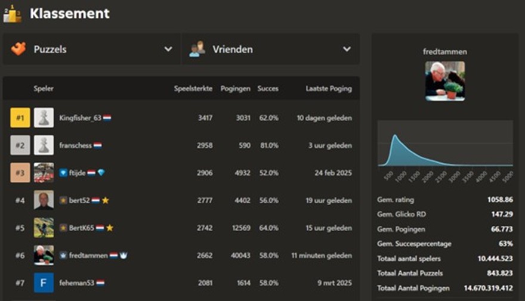Image resolution: width=525 pixels, height=301 pixels.
Task: Click fredtammen's large profile photo
Action: pos(444,81)
